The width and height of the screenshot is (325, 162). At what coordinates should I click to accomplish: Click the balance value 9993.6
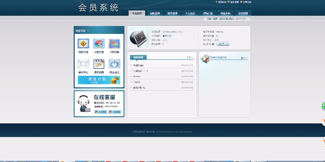220,32
